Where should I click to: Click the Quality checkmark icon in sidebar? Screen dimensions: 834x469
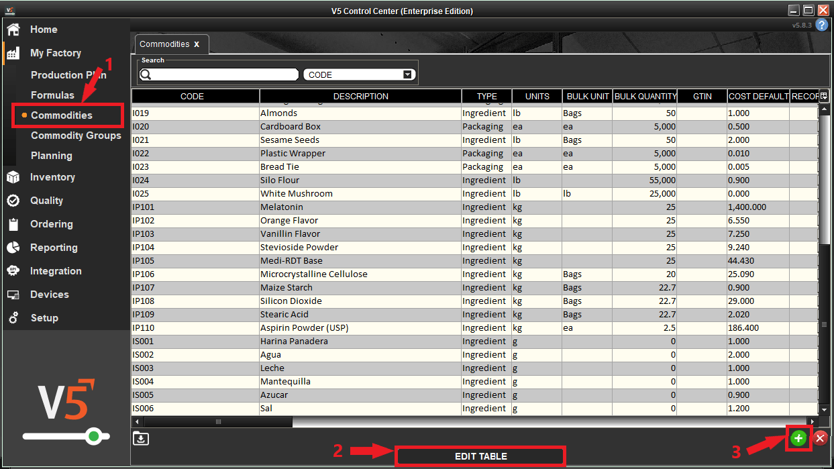(12, 200)
